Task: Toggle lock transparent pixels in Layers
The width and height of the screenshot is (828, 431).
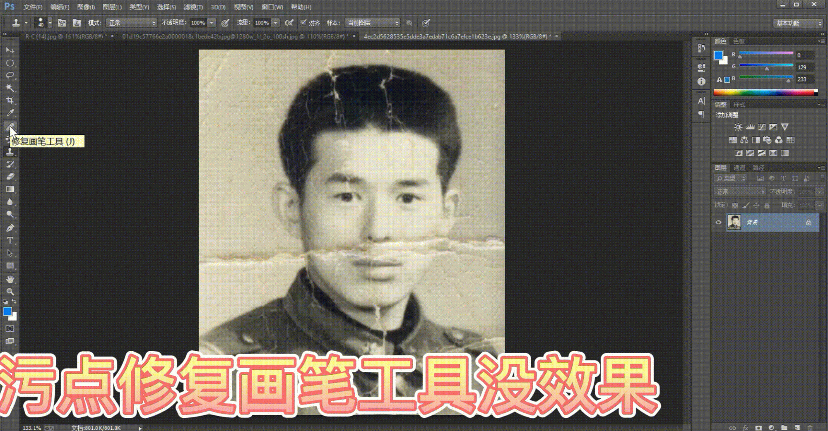Action: click(735, 206)
